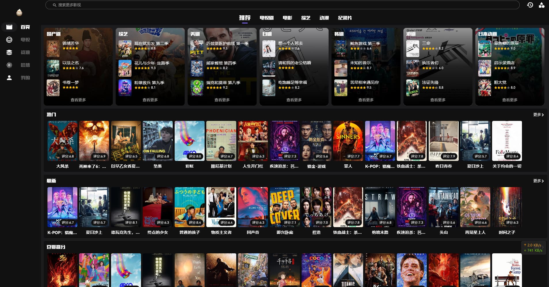Expand 更多 in the 热门 section
The height and width of the screenshot is (287, 549).
pos(538,115)
